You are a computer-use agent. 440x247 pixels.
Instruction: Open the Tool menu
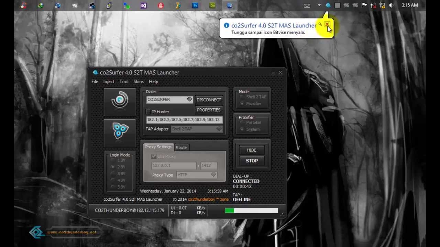[x=124, y=81]
